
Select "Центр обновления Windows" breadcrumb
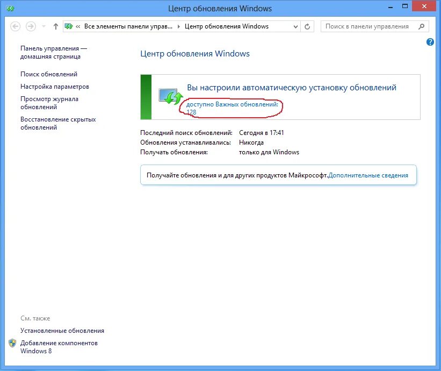[226, 26]
